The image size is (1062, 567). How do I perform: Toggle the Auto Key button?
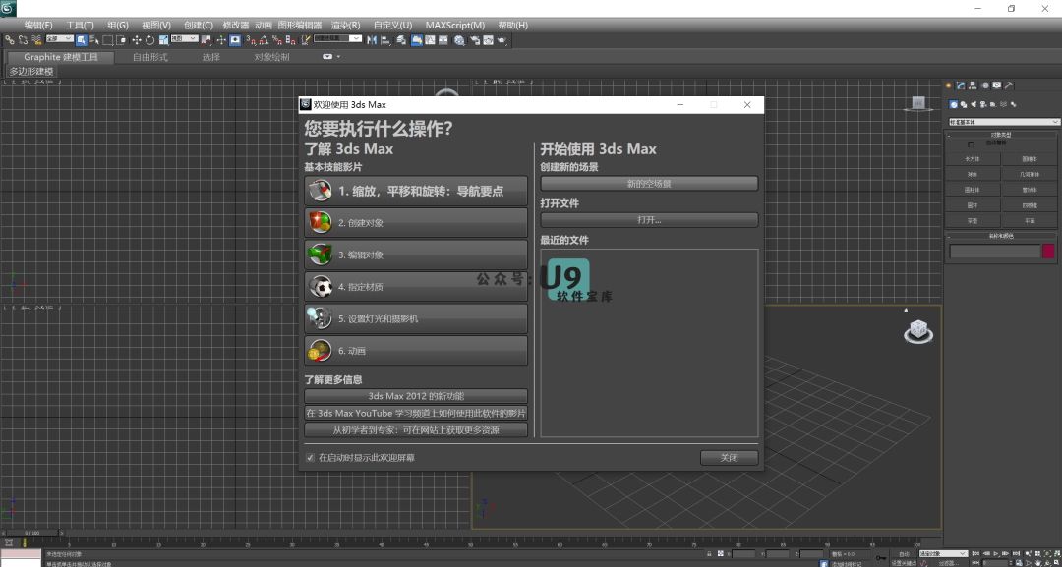[904, 553]
